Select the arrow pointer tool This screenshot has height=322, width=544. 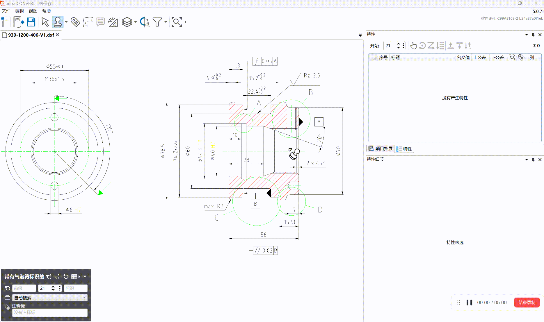pos(45,22)
